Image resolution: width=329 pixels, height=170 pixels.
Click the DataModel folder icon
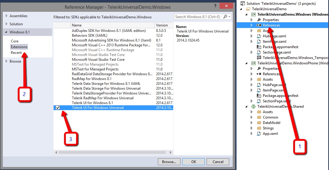click(x=259, y=123)
